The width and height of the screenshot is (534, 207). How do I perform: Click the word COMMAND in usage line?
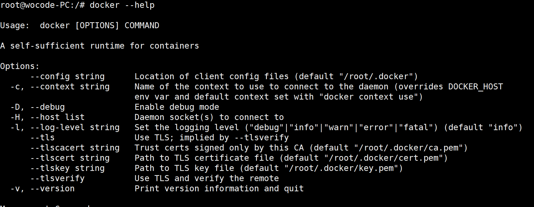click(x=142, y=26)
